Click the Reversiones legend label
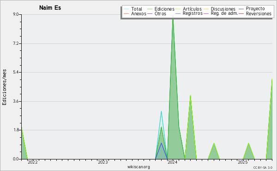Image resolution: width=277 pixels, height=171 pixels. pos(259,13)
